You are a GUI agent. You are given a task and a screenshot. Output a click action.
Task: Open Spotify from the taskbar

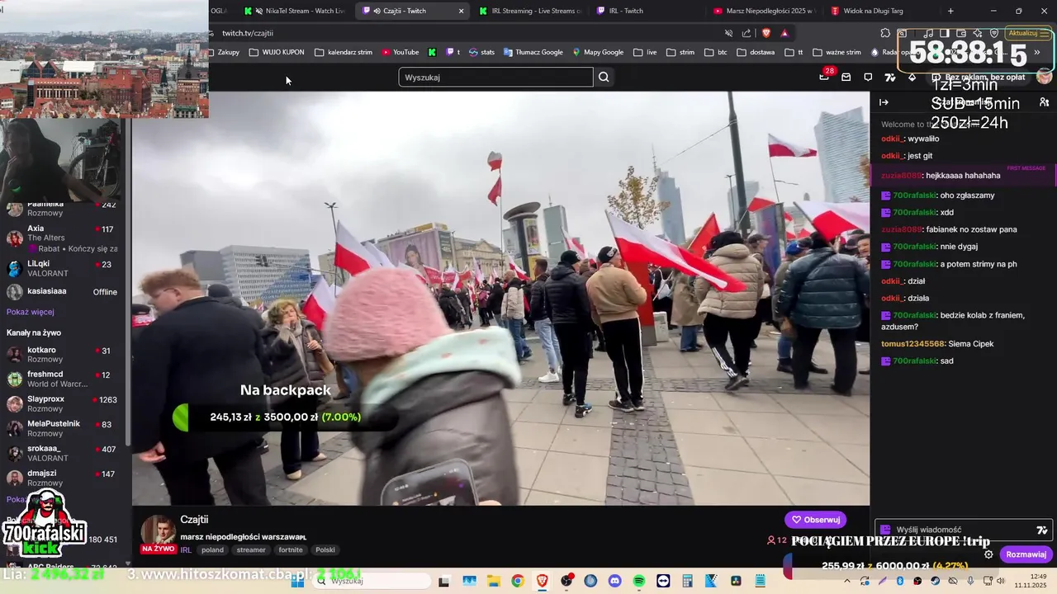click(x=638, y=581)
